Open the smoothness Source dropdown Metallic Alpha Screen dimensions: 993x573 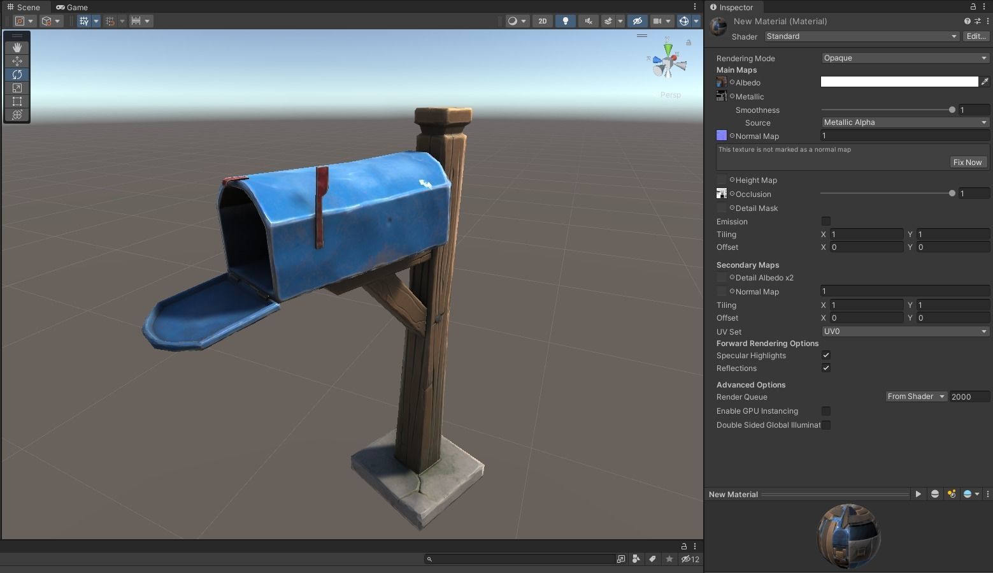[905, 122]
